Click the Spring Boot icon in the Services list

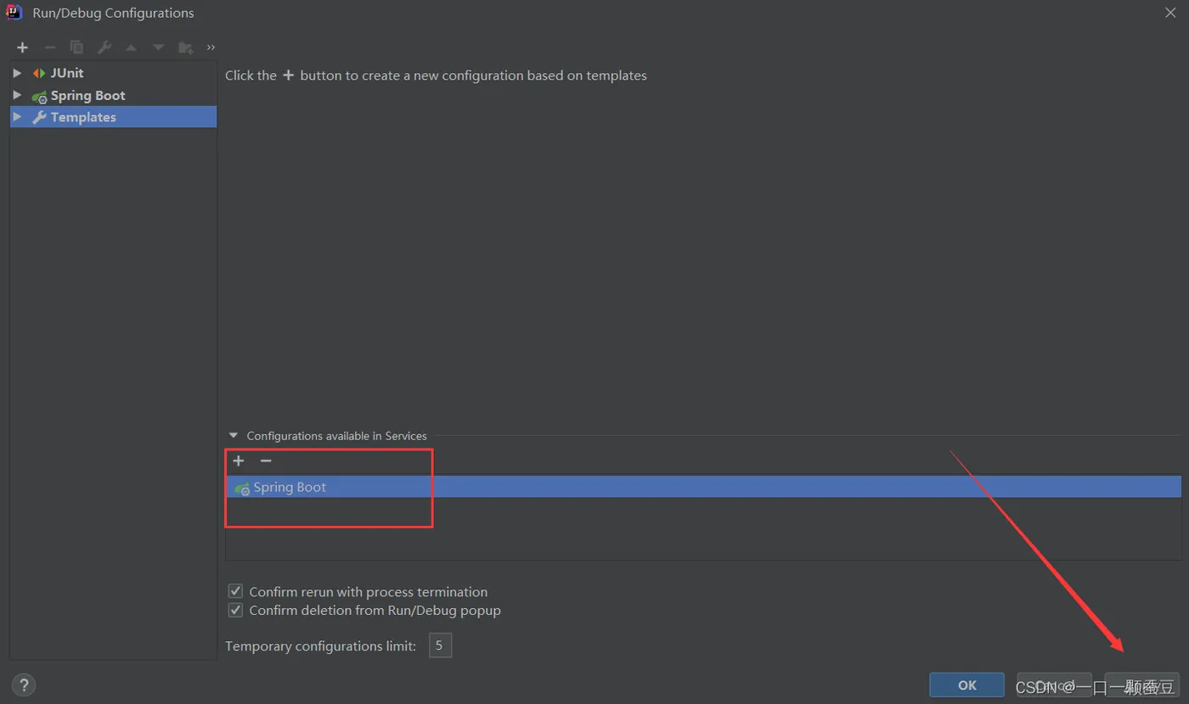242,488
